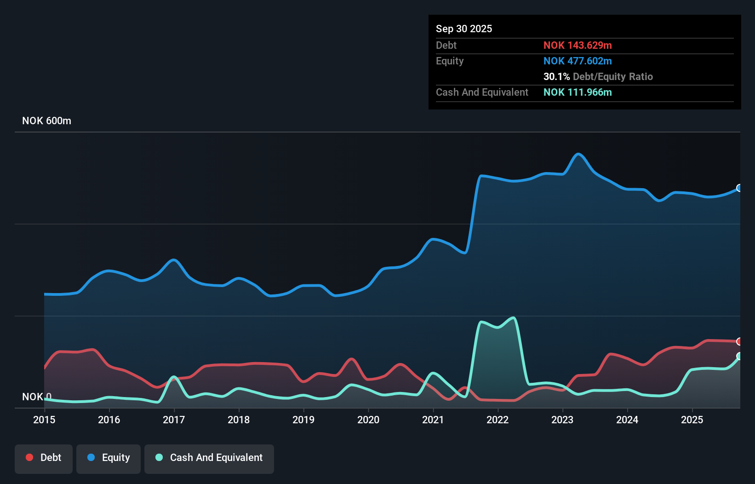
Task: Expand the Sep 30 2025 tooltip header
Action: 464,29
